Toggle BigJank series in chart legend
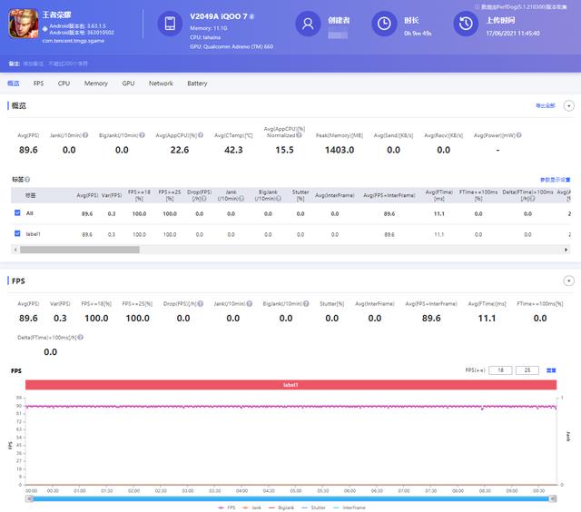The width and height of the screenshot is (581, 512). pos(281,507)
